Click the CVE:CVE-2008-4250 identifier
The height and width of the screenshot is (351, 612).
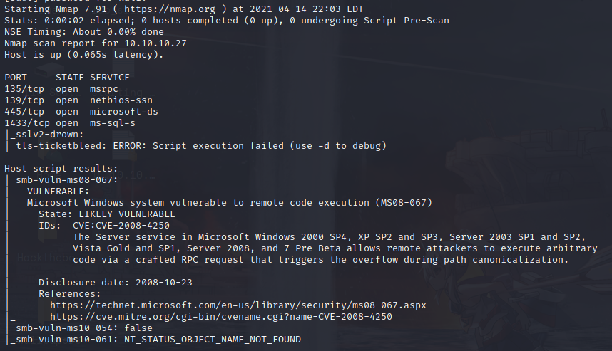(121, 225)
